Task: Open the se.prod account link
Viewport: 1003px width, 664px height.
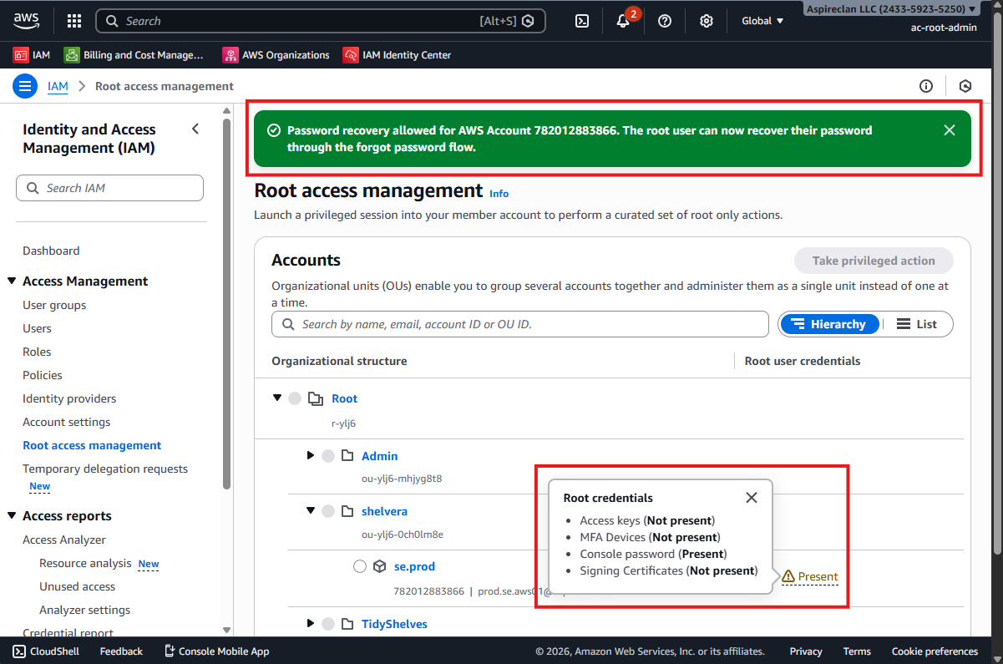Action: click(x=414, y=566)
